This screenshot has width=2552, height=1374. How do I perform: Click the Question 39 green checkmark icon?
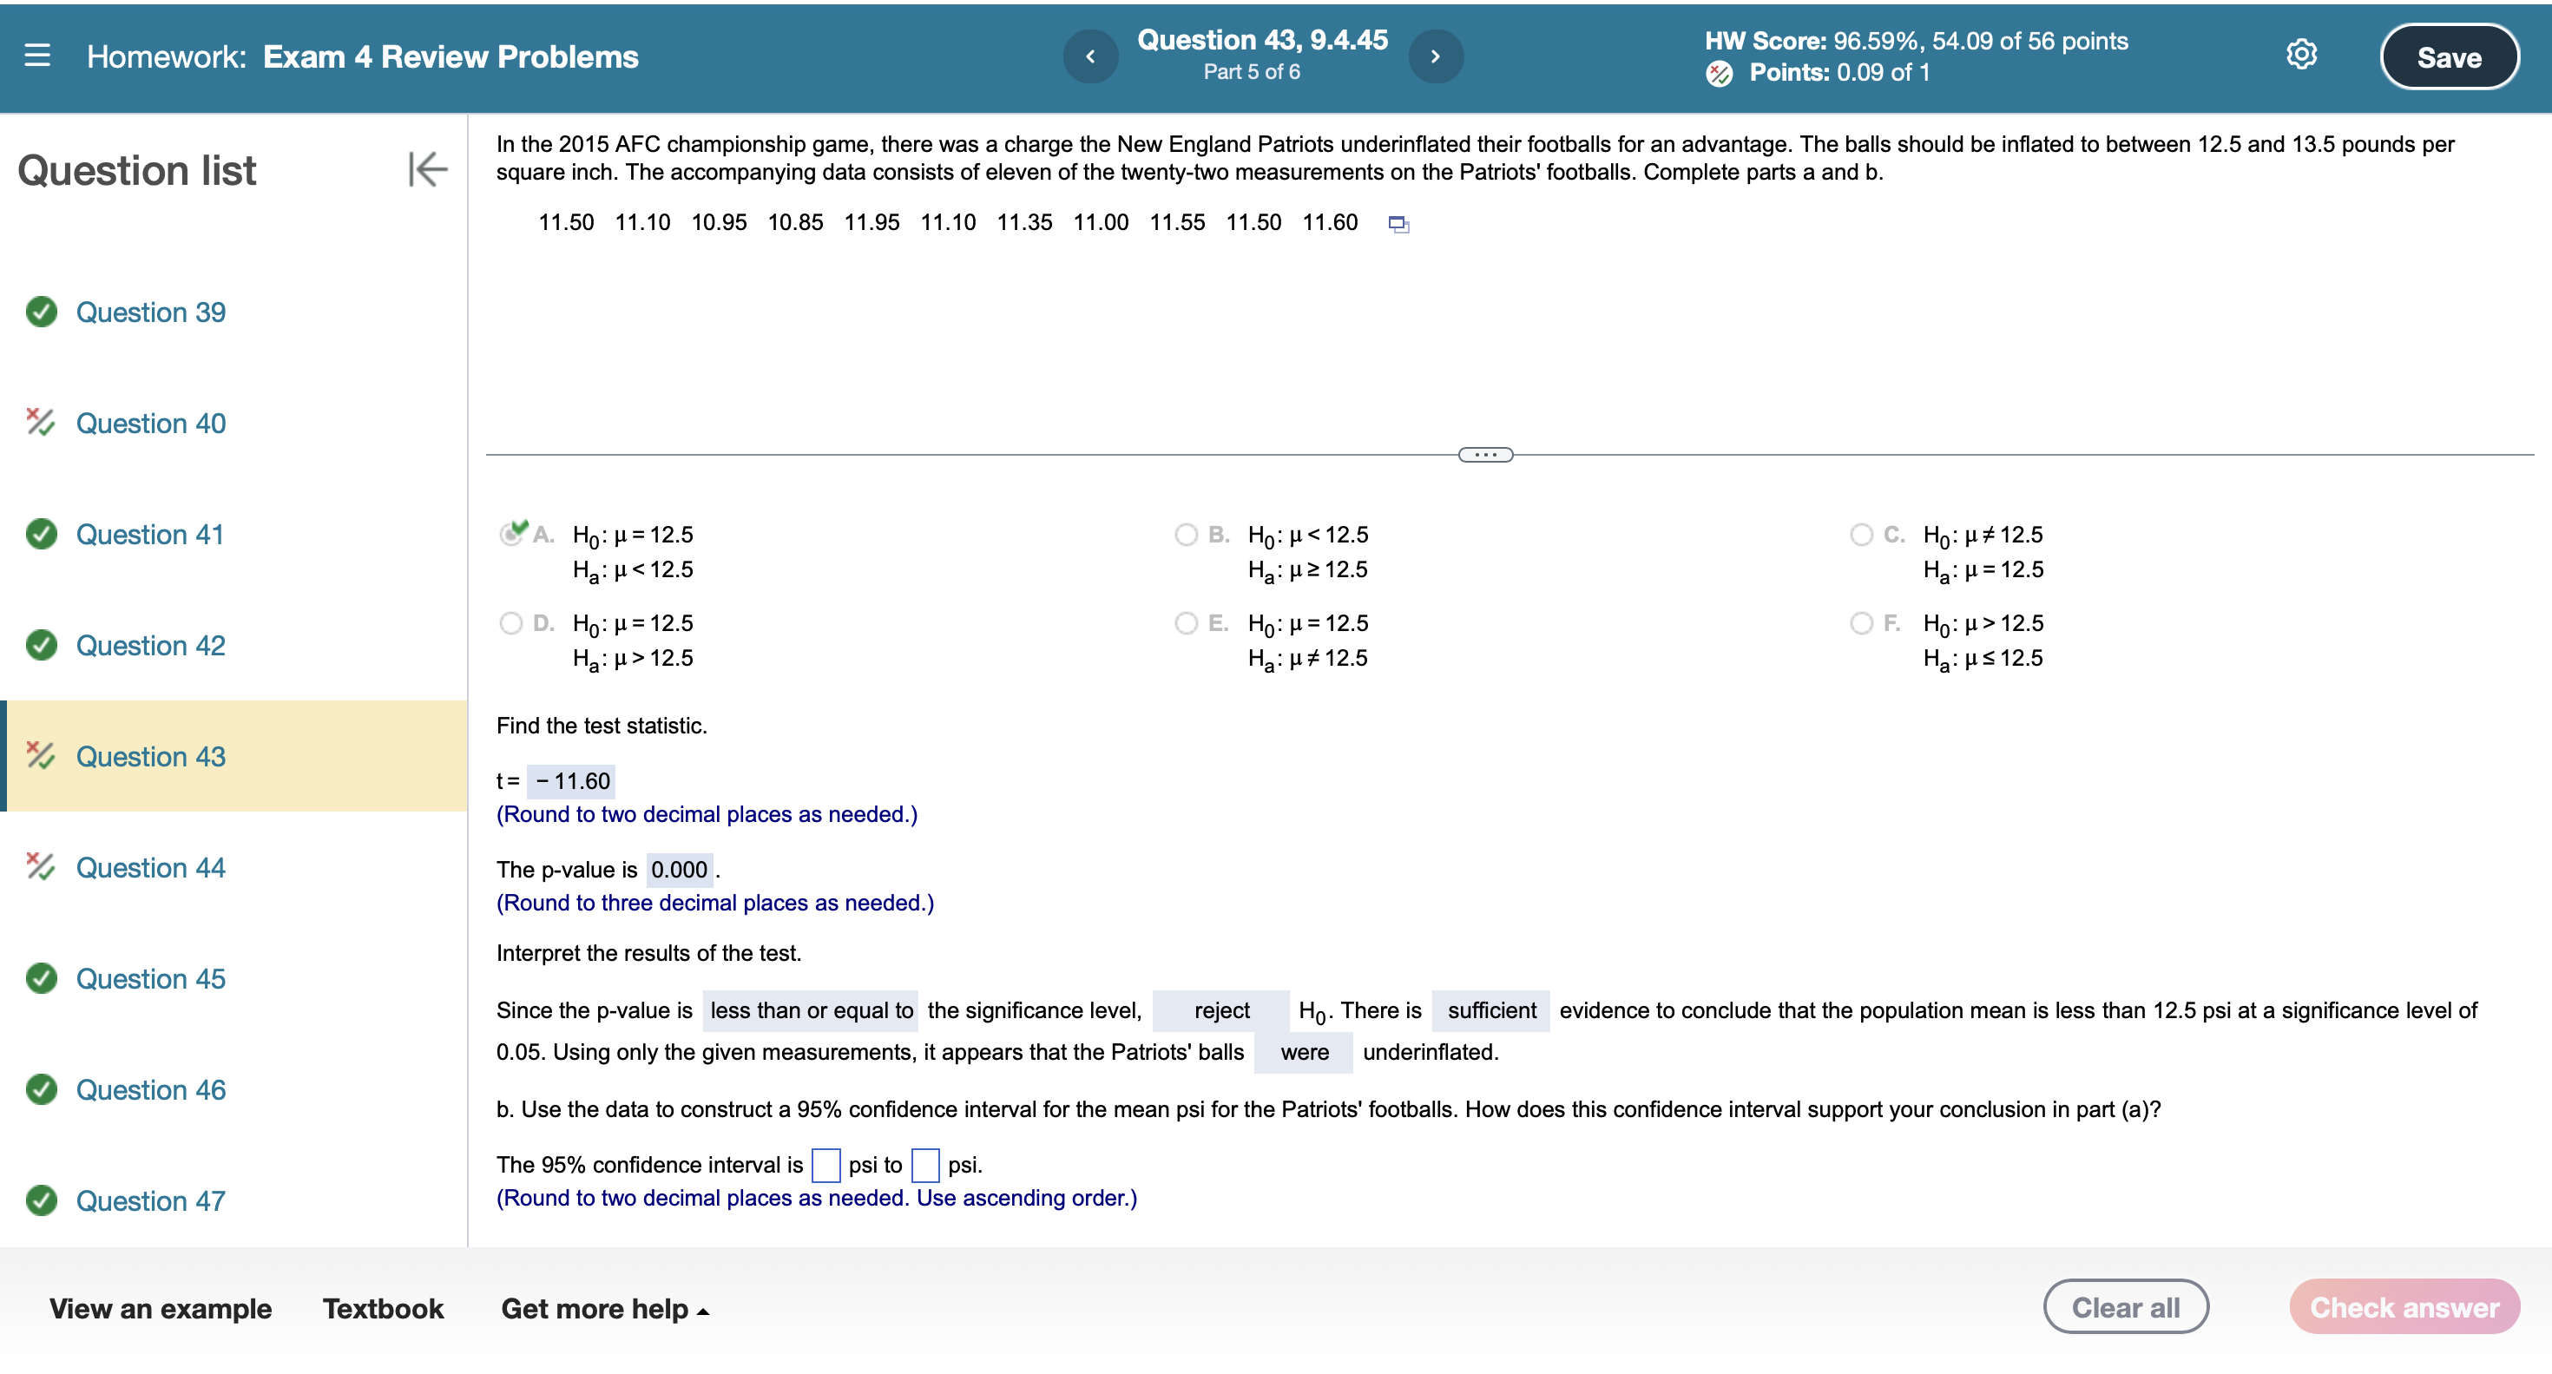point(42,312)
